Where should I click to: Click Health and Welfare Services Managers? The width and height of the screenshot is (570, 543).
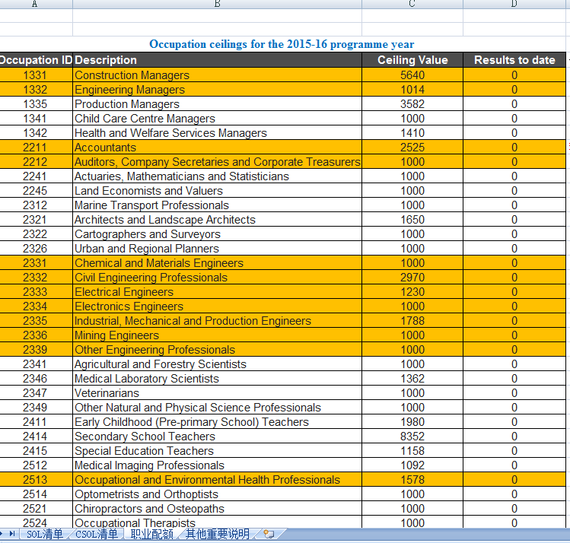tap(217, 133)
